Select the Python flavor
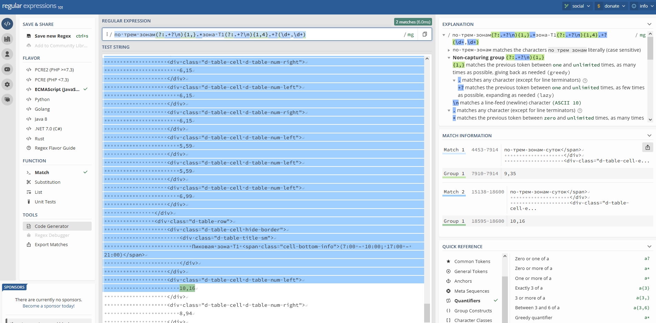 point(42,99)
